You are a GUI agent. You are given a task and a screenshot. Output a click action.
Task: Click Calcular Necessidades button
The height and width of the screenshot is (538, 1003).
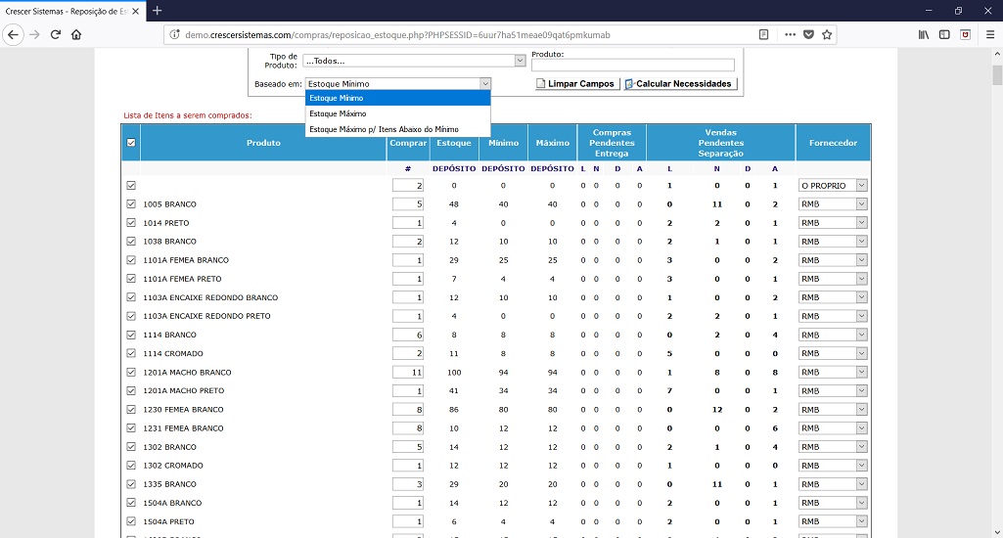tap(680, 84)
